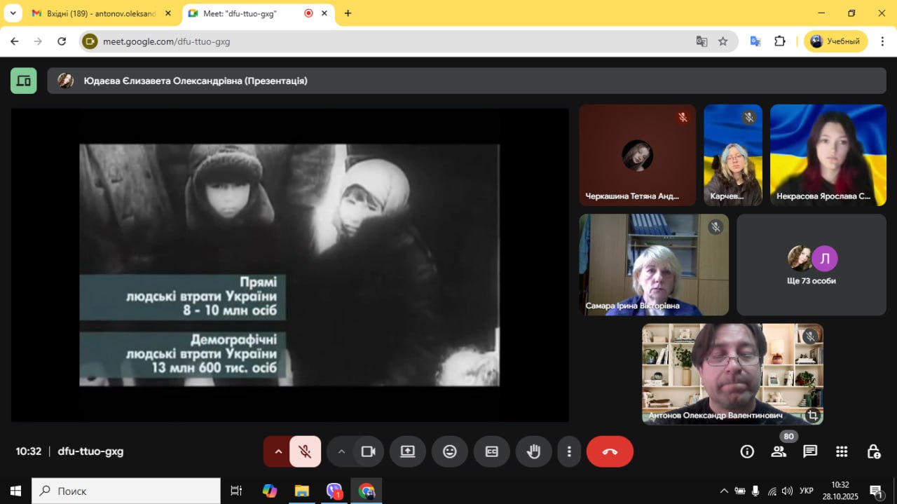Raise hand in the meeting
This screenshot has width=897, height=504.
point(533,451)
